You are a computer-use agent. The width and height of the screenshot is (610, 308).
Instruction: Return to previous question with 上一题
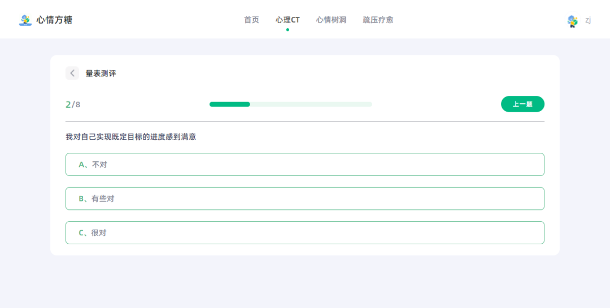522,104
